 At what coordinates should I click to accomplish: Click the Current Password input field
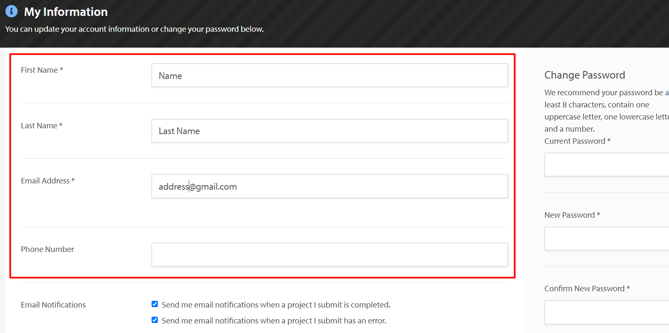pyautogui.click(x=607, y=165)
